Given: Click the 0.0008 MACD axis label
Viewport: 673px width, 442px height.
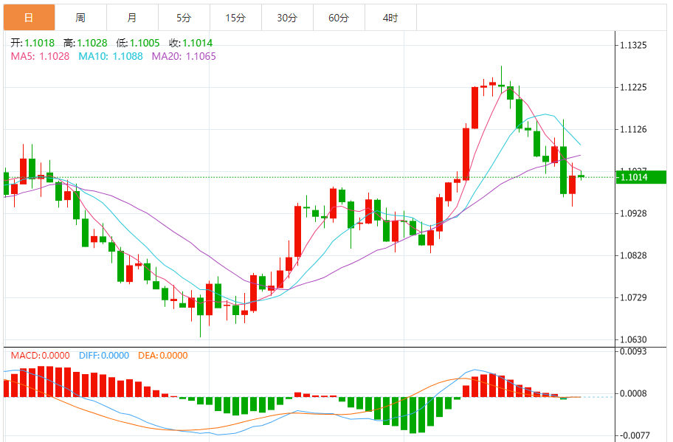Looking at the screenshot, I should coord(633,393).
